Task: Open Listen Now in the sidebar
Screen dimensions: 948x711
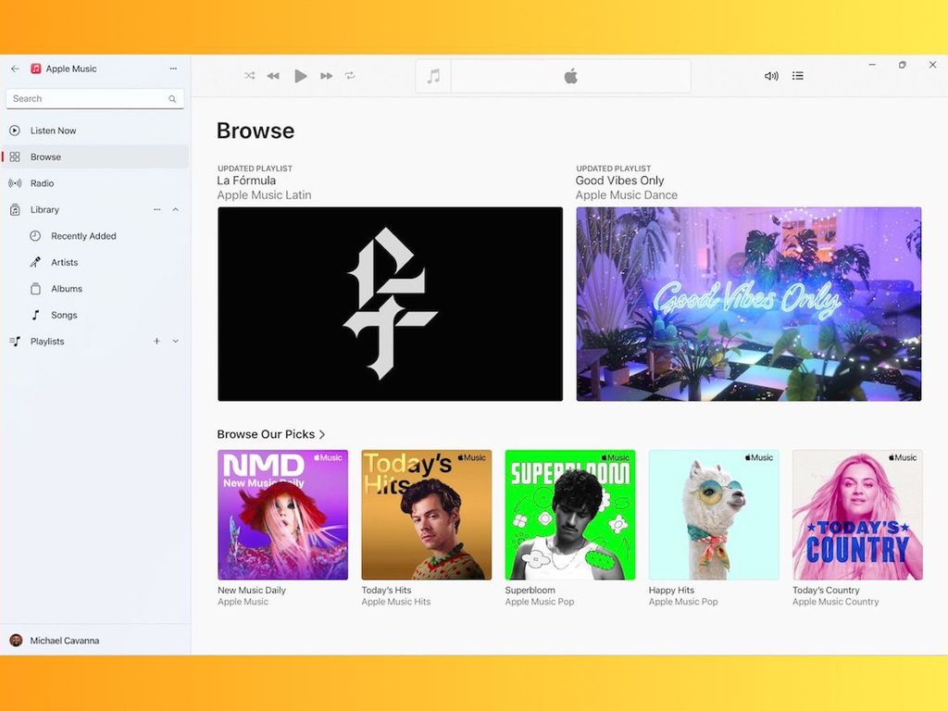Action: (x=95, y=131)
